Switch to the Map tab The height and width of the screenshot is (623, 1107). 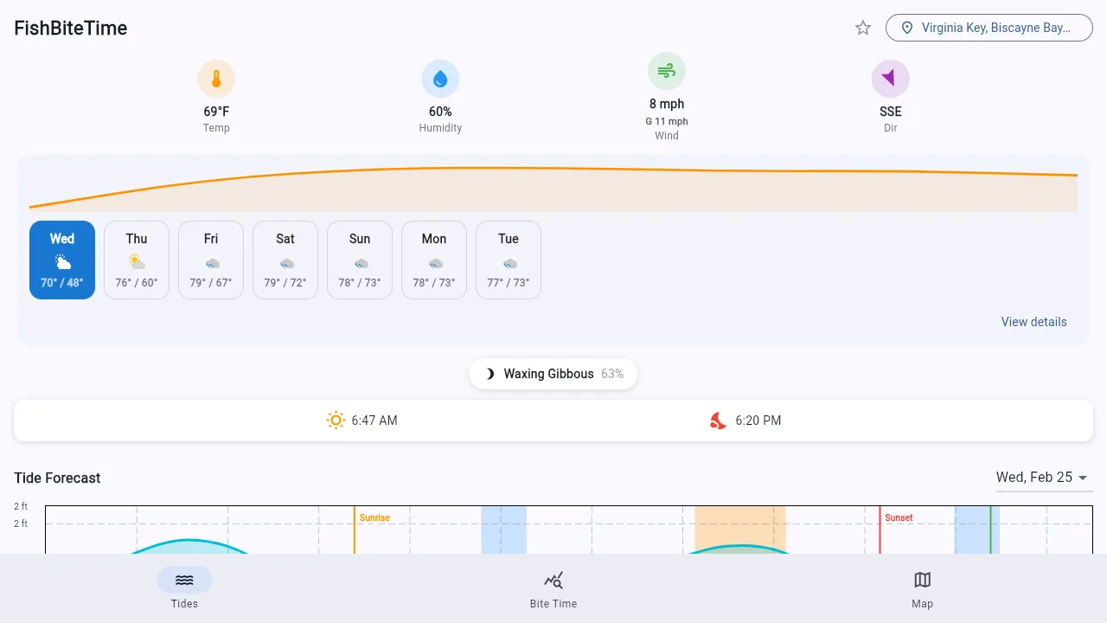tap(922, 588)
